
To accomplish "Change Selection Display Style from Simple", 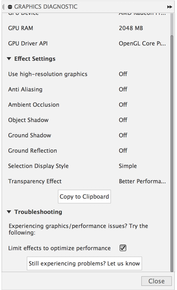I will (128, 166).
